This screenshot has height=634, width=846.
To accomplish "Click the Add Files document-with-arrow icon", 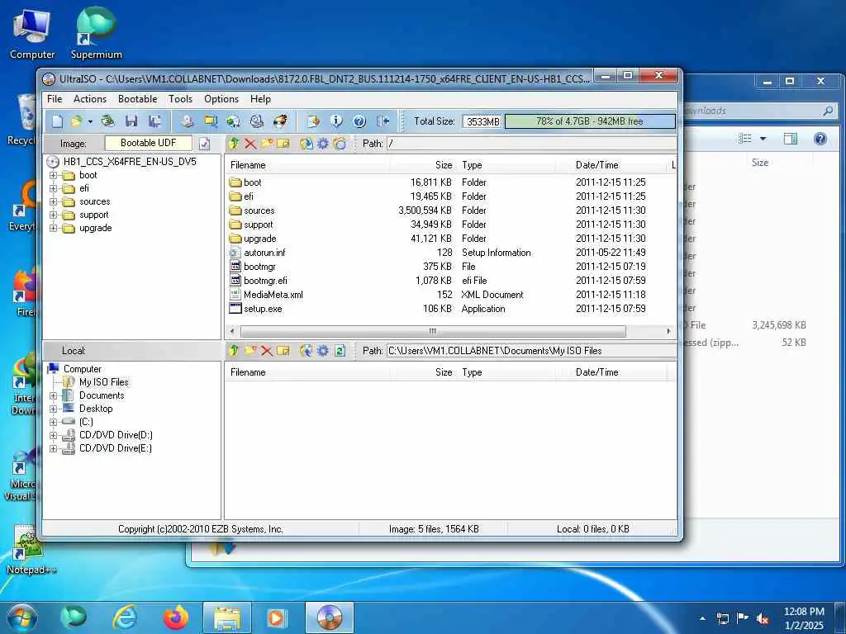I will pos(313,121).
